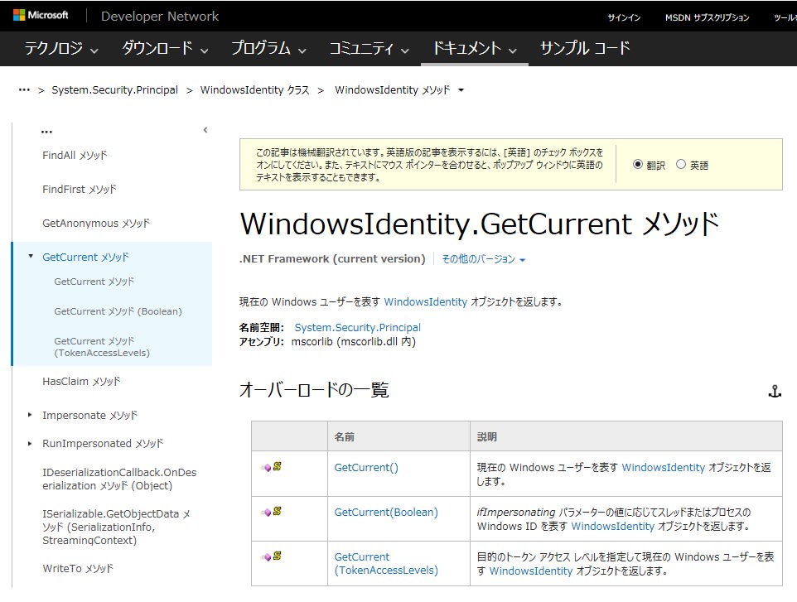The image size is (797, 602).
Task: Open the ドキュメント dropdown menu
Action: click(x=474, y=48)
